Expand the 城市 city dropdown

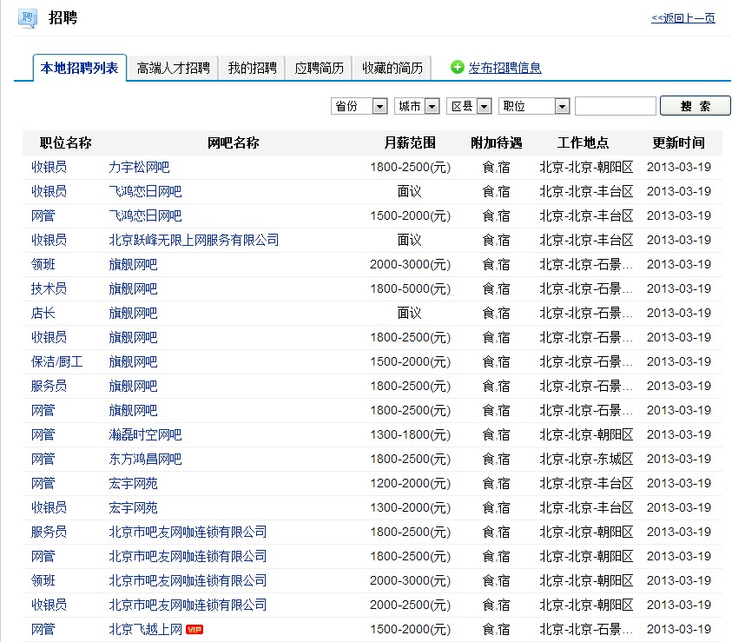tap(417, 106)
